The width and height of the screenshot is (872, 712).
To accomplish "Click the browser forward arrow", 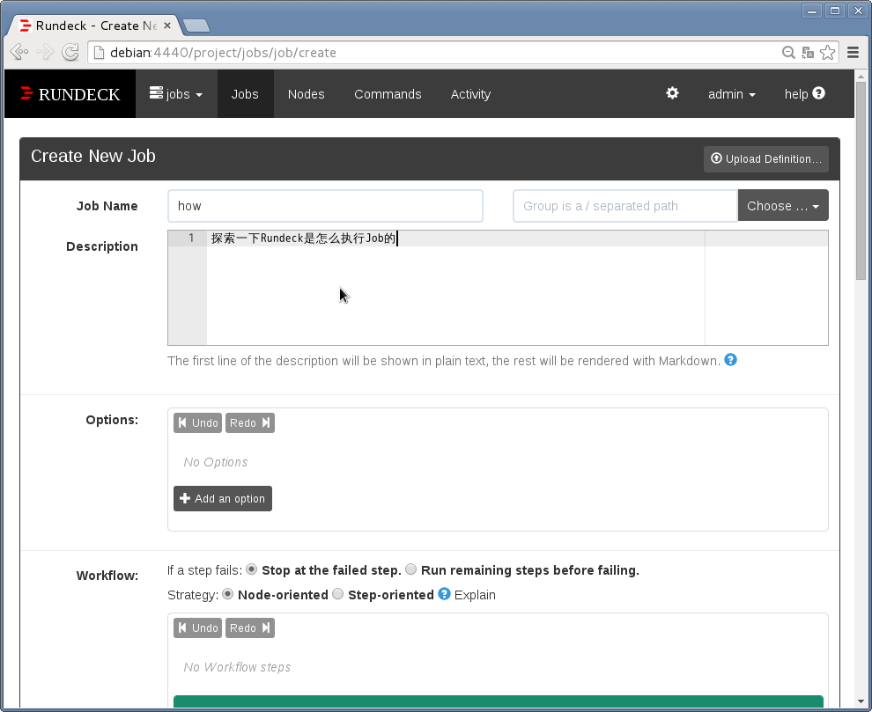I will (x=45, y=52).
